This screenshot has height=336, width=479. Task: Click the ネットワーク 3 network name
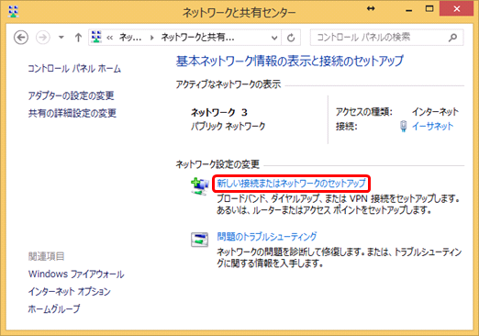(219, 113)
